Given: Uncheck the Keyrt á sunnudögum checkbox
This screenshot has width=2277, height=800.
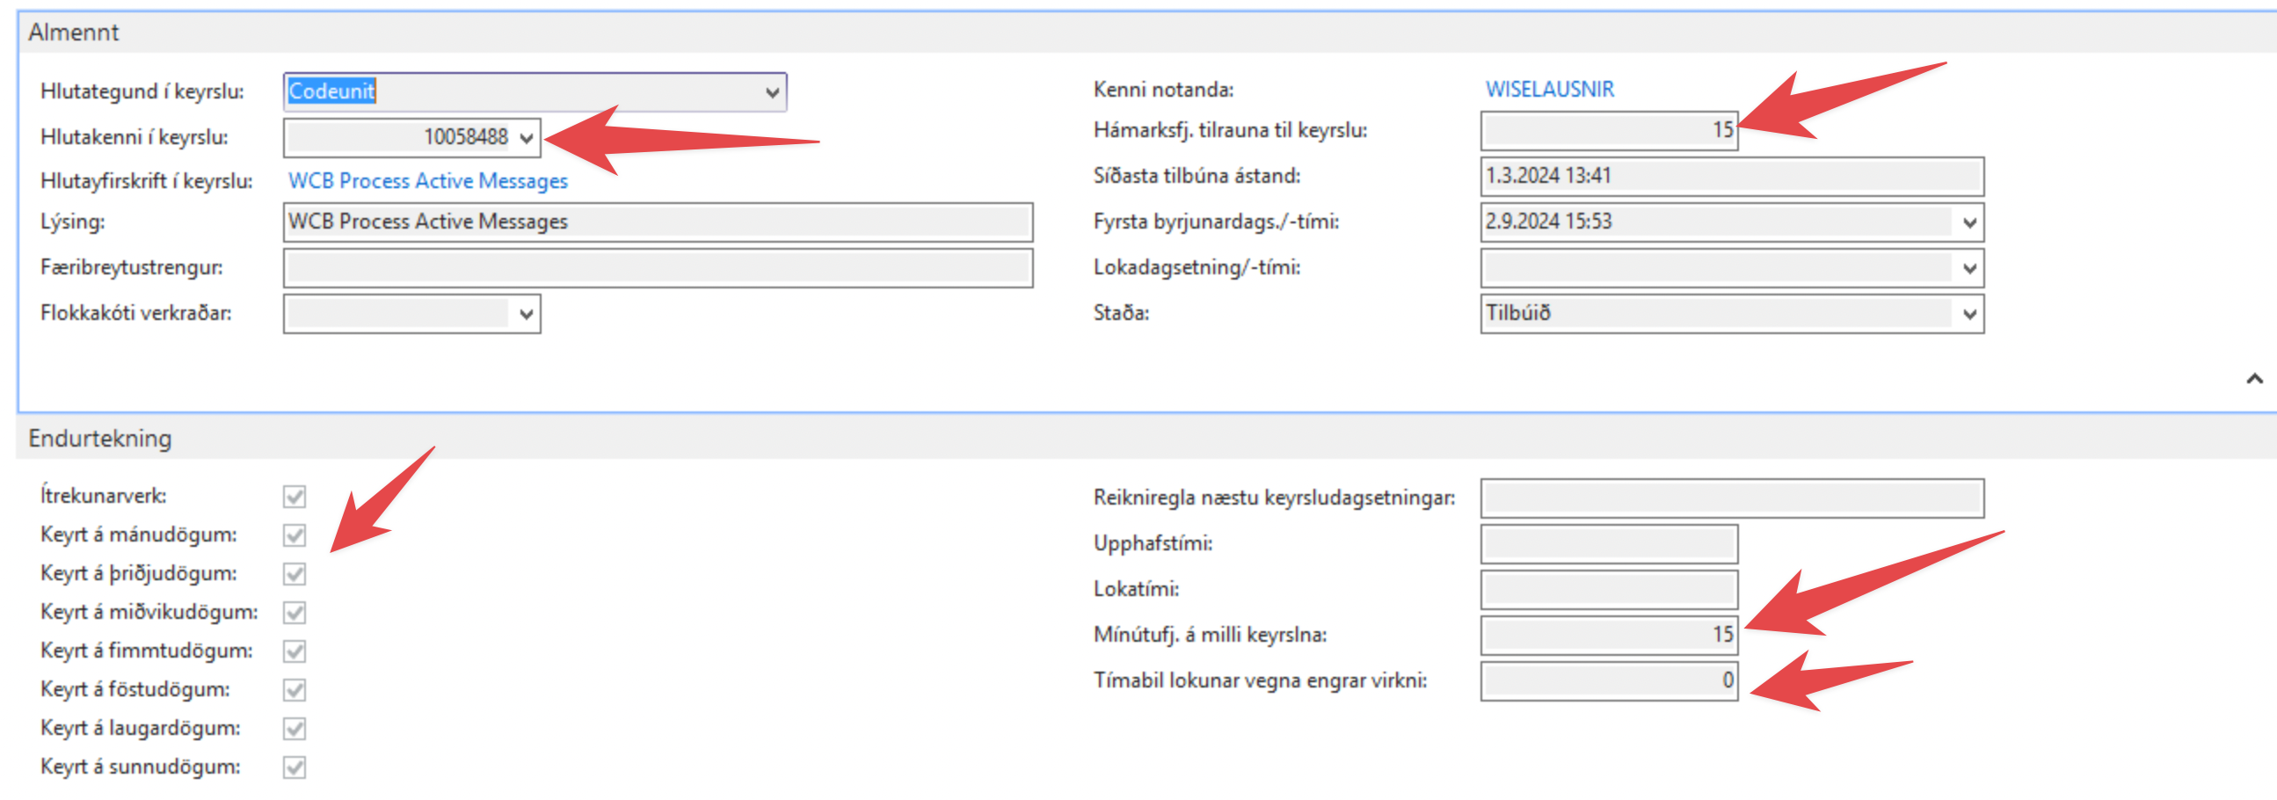Looking at the screenshot, I should point(295,767).
